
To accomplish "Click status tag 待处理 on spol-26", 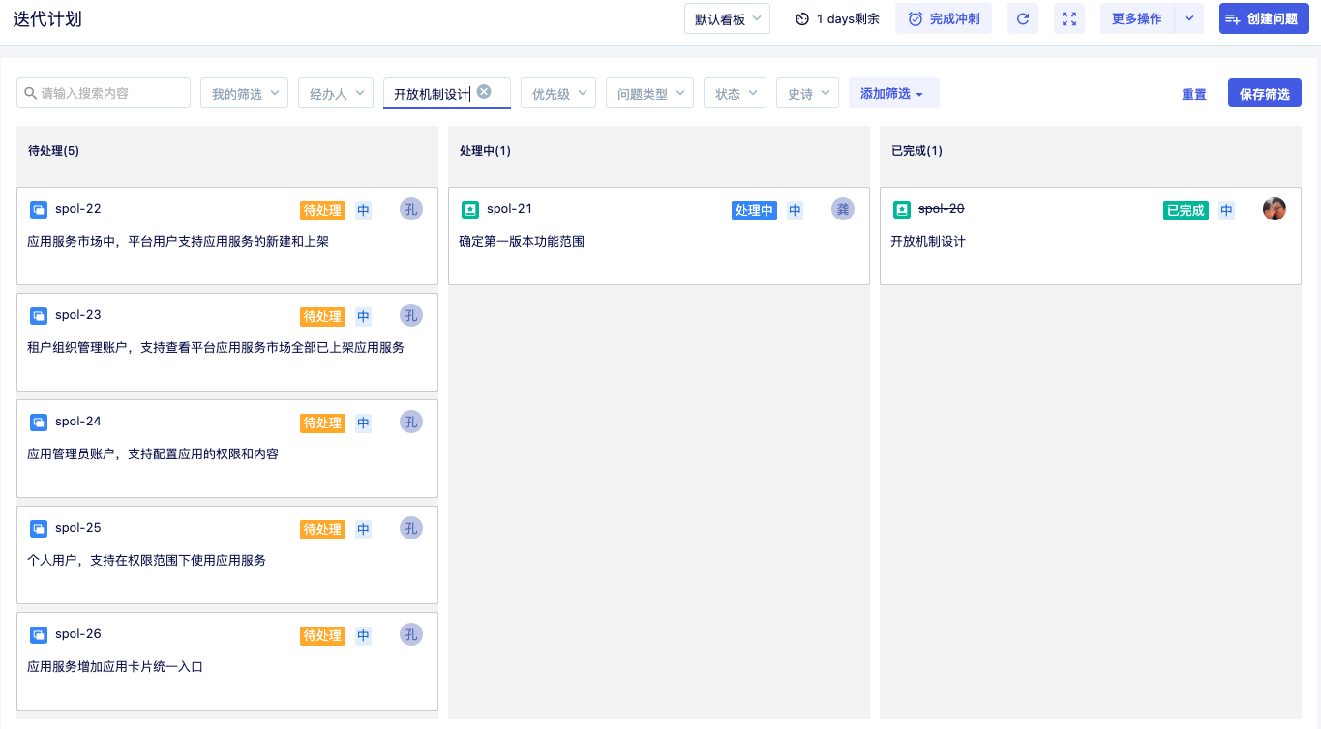I will point(322,635).
